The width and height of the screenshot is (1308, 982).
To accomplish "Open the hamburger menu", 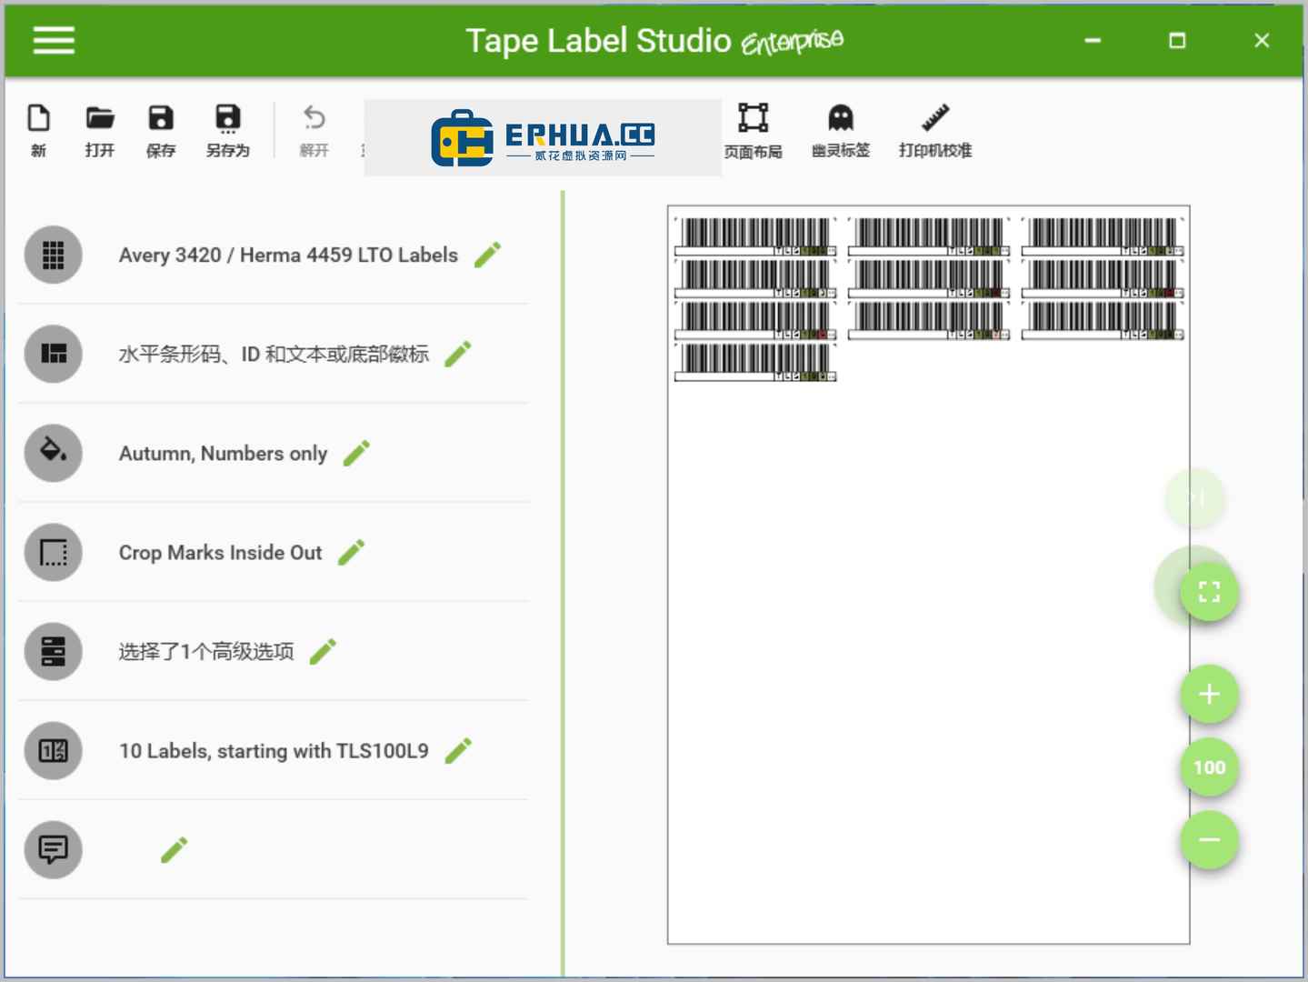I will (x=54, y=40).
